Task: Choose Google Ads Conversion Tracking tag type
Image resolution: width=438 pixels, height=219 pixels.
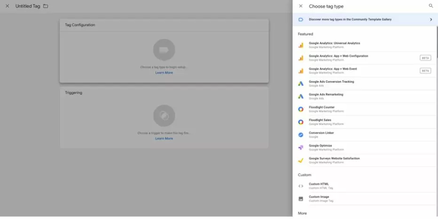Action: 365,83
